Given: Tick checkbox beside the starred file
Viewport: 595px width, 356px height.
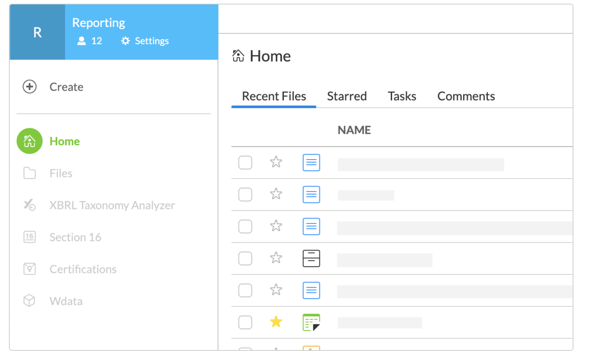Looking at the screenshot, I should [x=245, y=322].
